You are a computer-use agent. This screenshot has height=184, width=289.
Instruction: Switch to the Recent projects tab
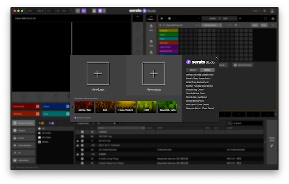click(193, 70)
